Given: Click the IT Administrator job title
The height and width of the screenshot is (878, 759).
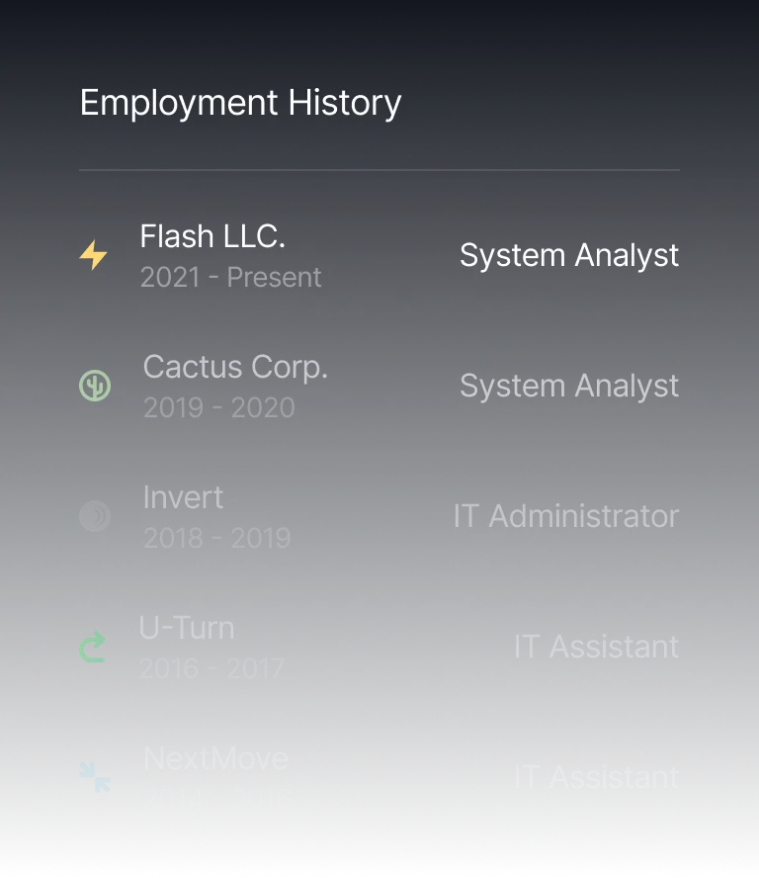Looking at the screenshot, I should pos(566,516).
